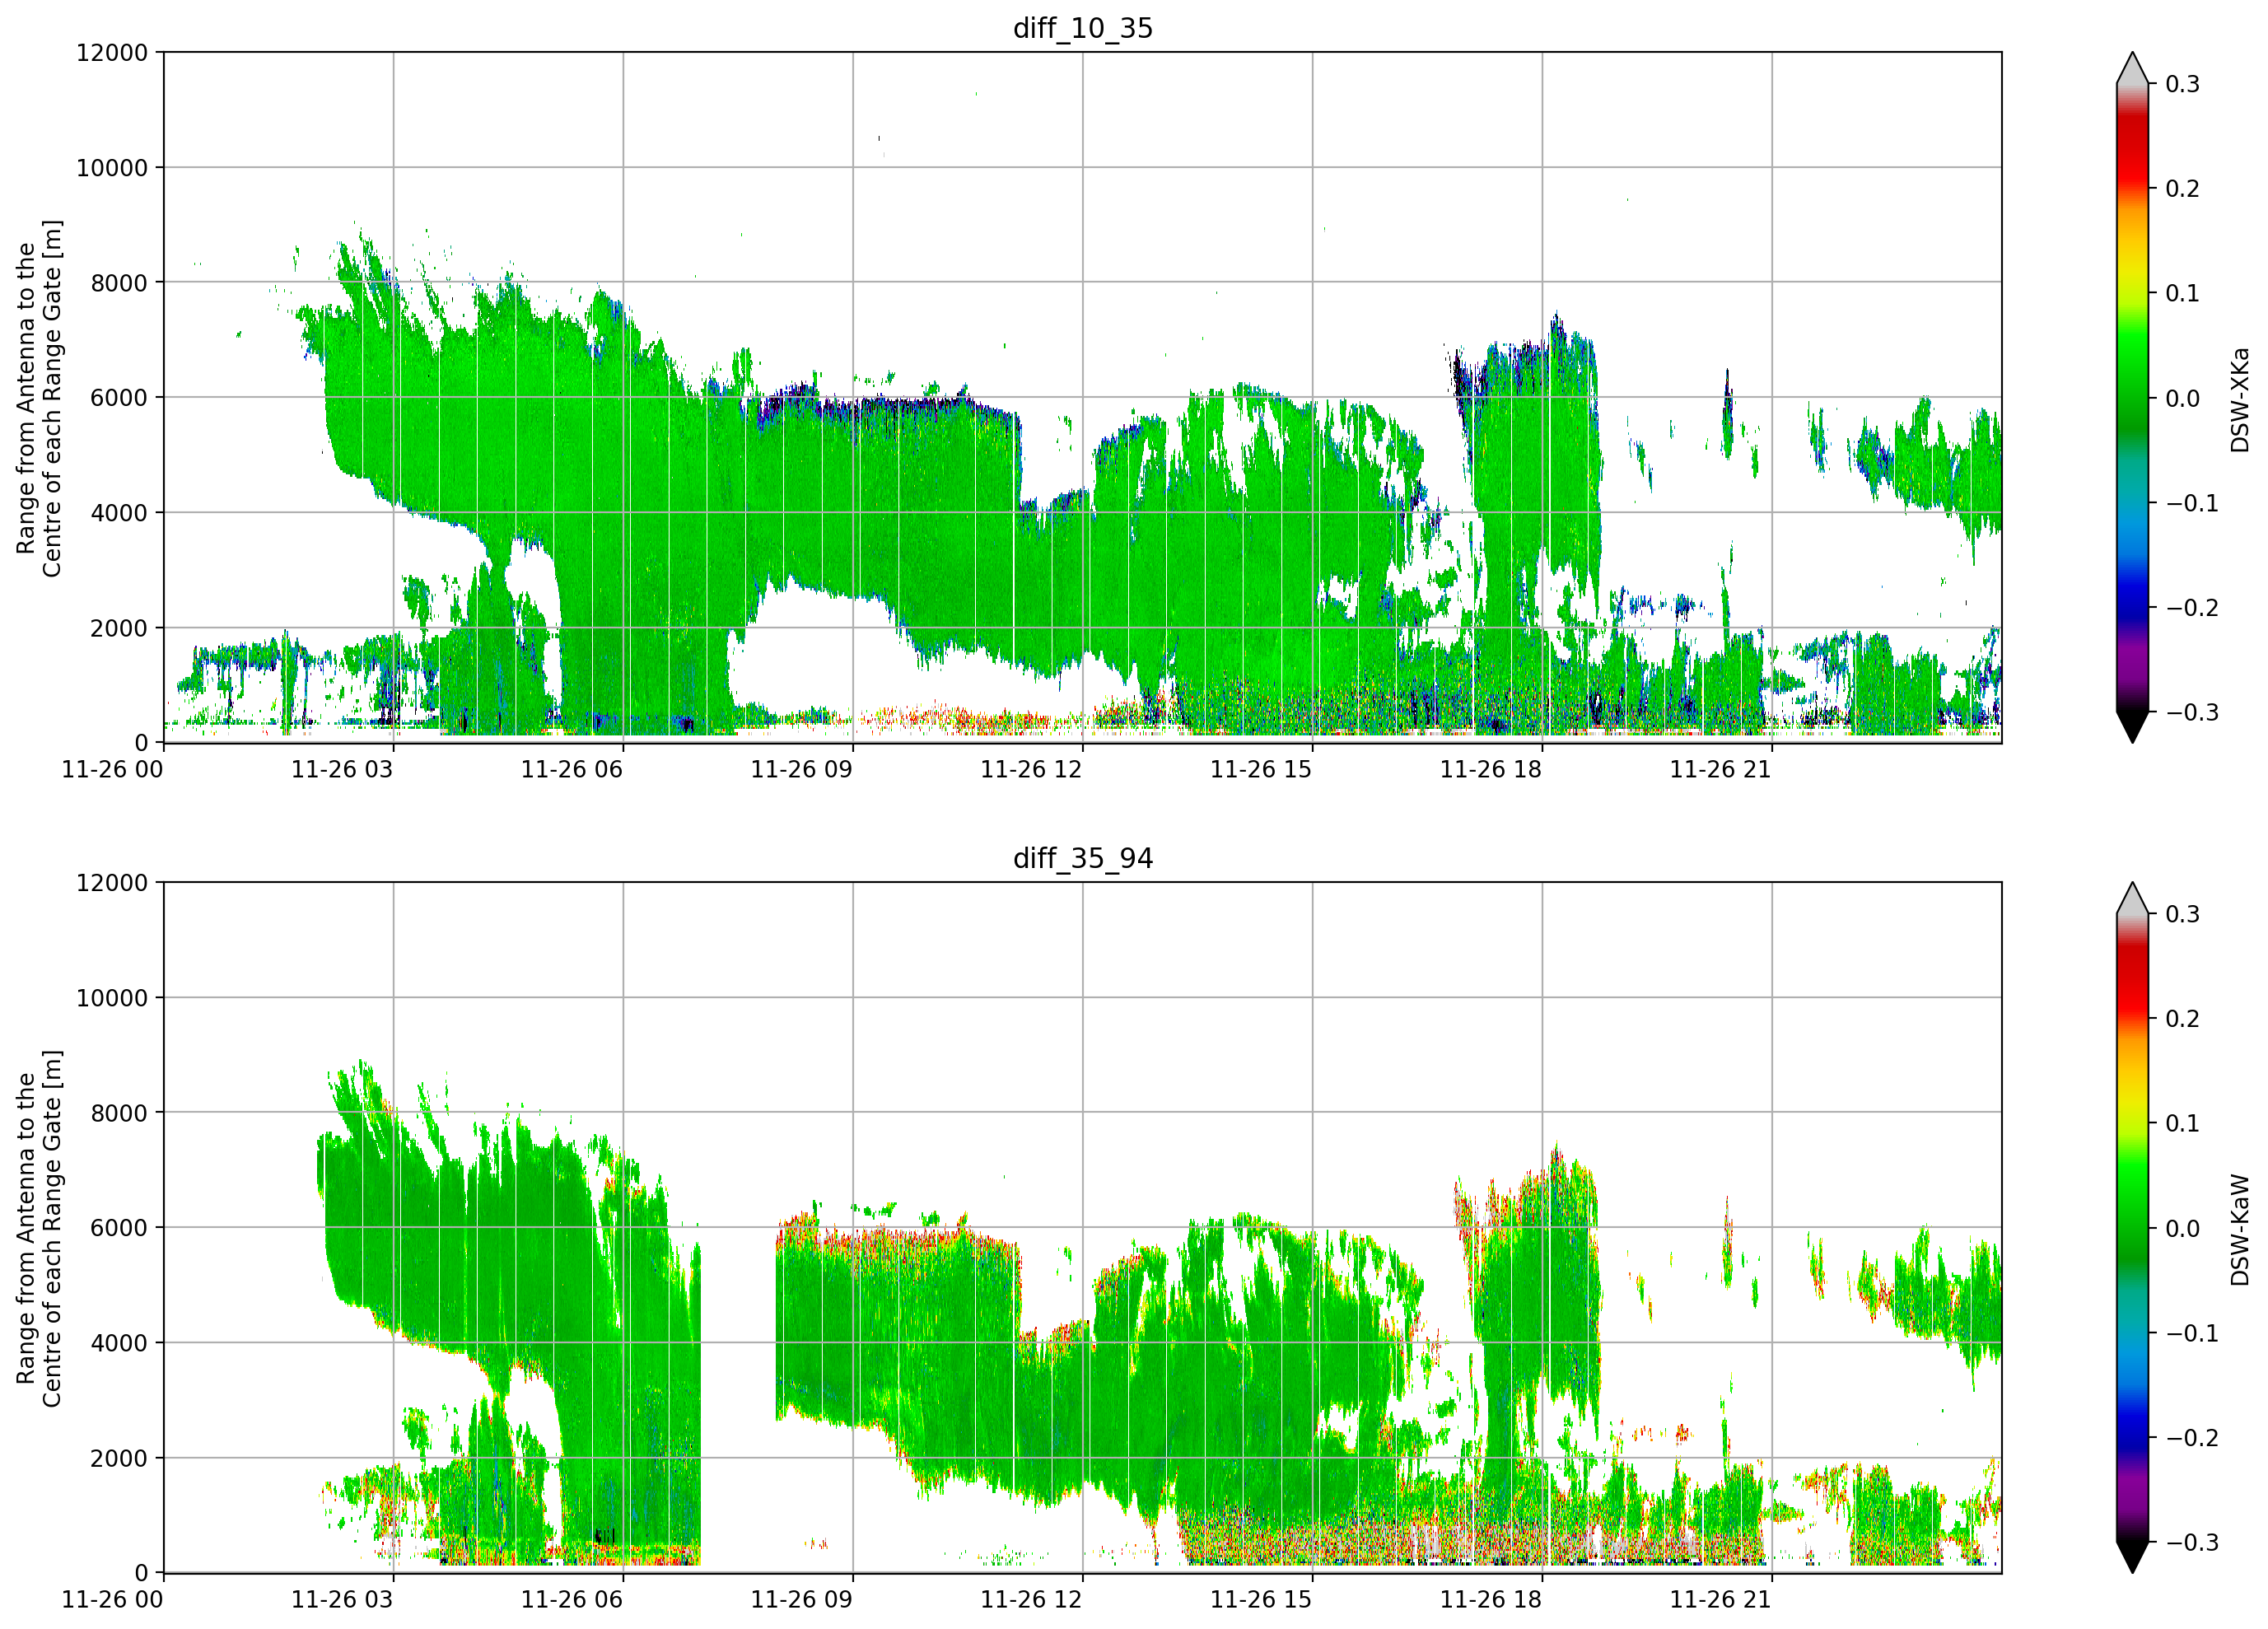The width and height of the screenshot is (2268, 1629).
Task: Click the "6000" y-tick on the diff_10_35 plot
Action: (119, 398)
